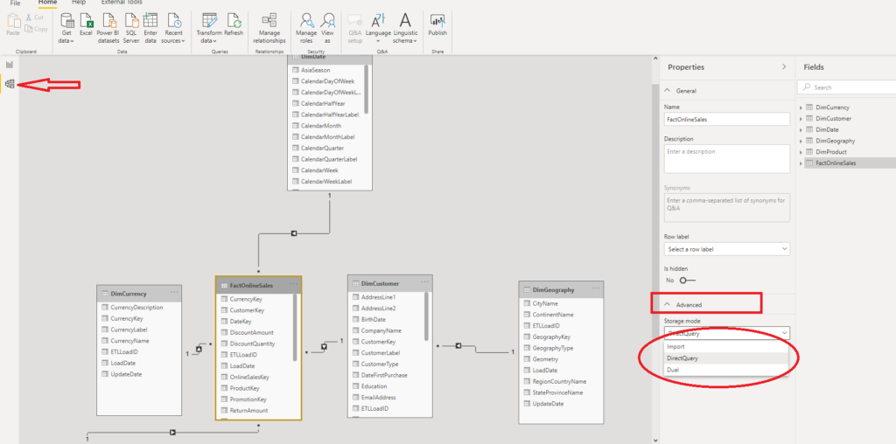Open Recent sources list
The height and width of the screenshot is (444, 896).
173,29
